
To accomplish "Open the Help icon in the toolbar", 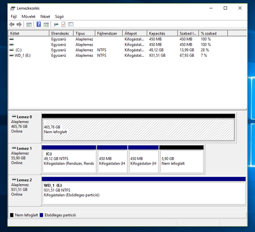I will [x=39, y=24].
